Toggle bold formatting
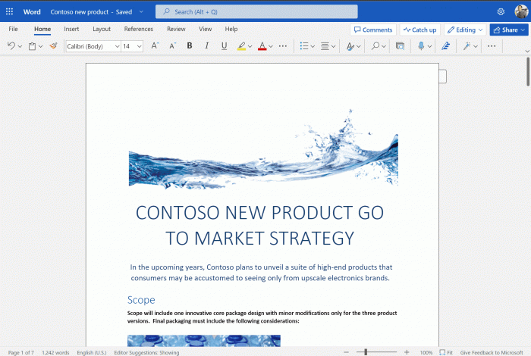The width and height of the screenshot is (531, 356). click(190, 45)
